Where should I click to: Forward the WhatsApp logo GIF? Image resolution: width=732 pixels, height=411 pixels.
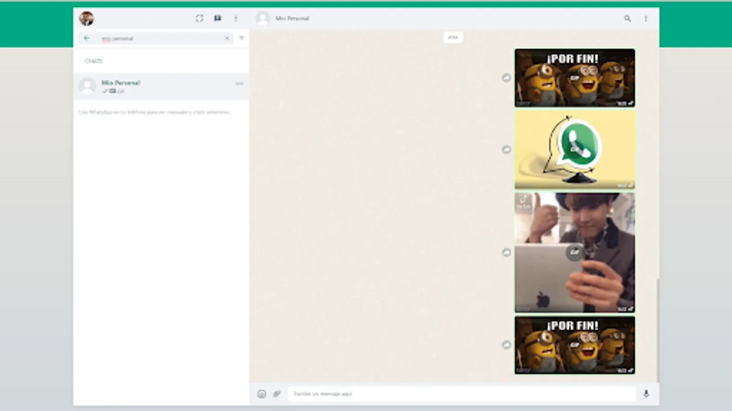click(x=506, y=149)
